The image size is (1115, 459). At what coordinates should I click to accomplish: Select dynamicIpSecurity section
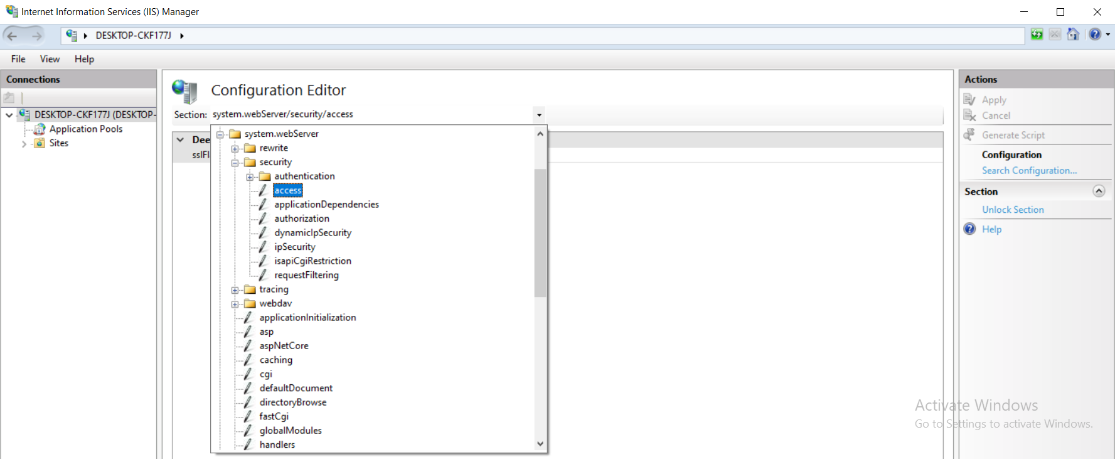[x=312, y=233]
